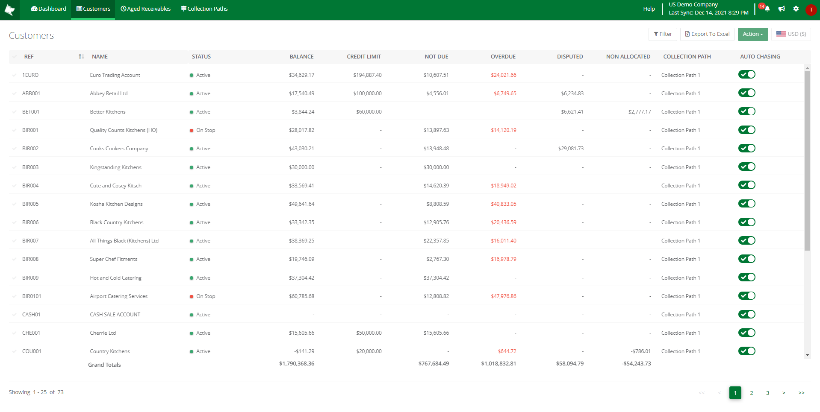Image resolution: width=820 pixels, height=412 pixels.
Task: Sort the table by REF column
Action: pyautogui.click(x=81, y=57)
